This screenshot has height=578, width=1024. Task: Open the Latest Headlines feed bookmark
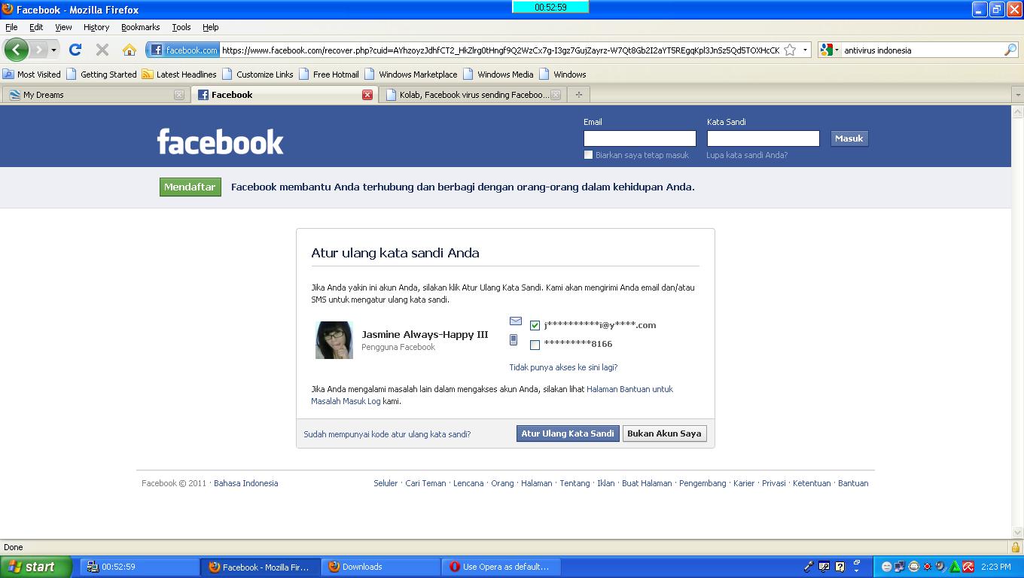point(179,74)
